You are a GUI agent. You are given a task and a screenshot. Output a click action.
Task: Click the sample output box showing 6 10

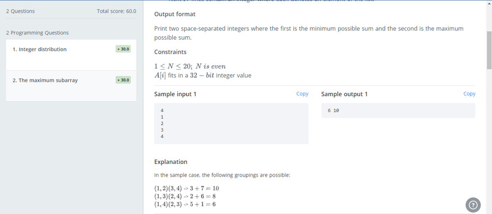398,111
